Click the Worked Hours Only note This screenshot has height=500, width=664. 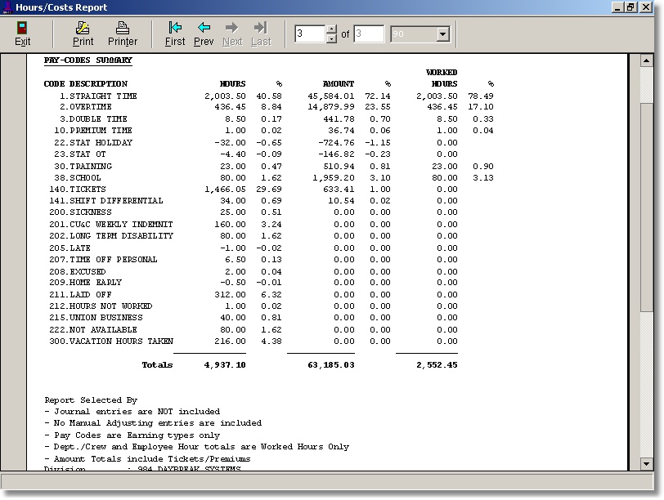[x=197, y=446]
